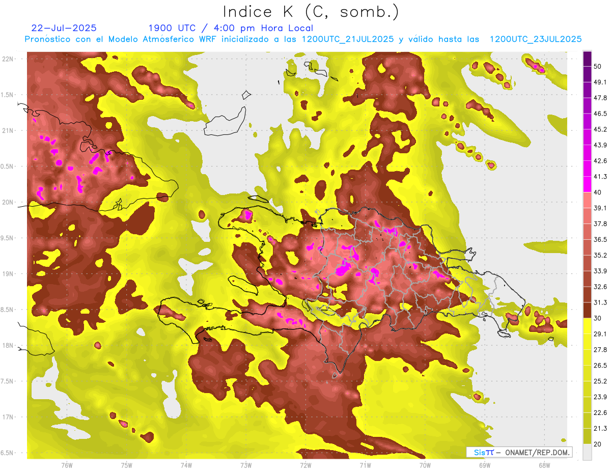The height and width of the screenshot is (472, 611).
Task: Click the legend value "22.6"
Action: coord(600,412)
